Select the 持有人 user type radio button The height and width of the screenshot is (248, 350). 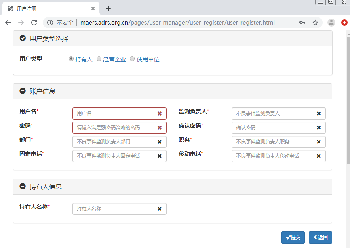click(x=71, y=59)
